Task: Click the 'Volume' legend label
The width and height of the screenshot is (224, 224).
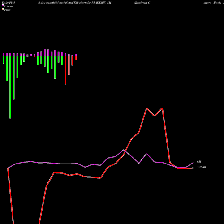Action: [9, 6]
